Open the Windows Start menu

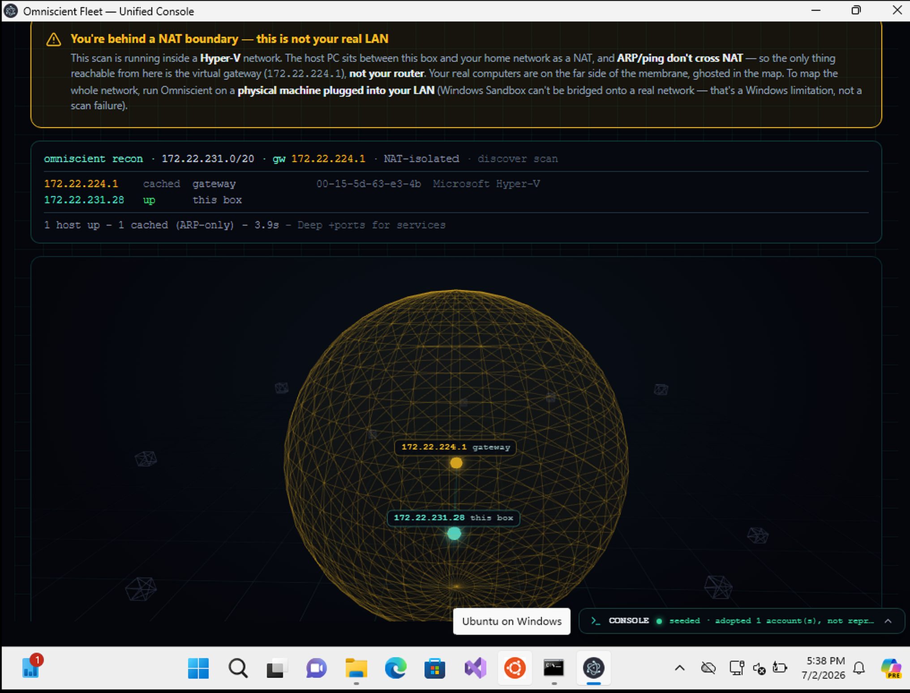click(198, 668)
